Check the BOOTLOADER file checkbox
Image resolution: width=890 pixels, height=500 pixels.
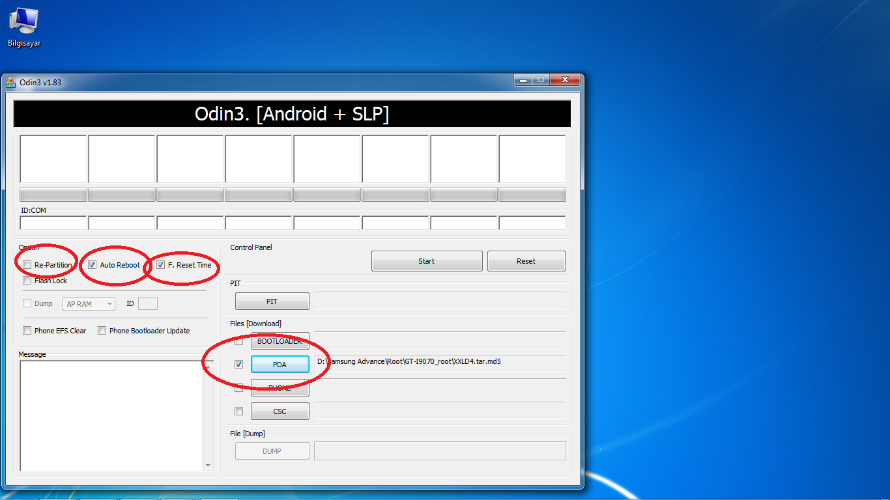[238, 341]
